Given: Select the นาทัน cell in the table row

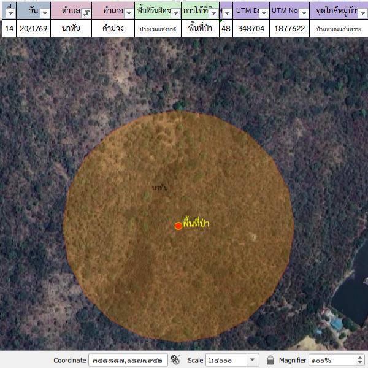Looking at the screenshot, I should tap(72, 28).
